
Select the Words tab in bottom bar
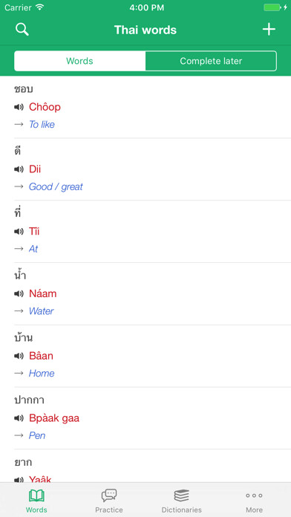36,501
